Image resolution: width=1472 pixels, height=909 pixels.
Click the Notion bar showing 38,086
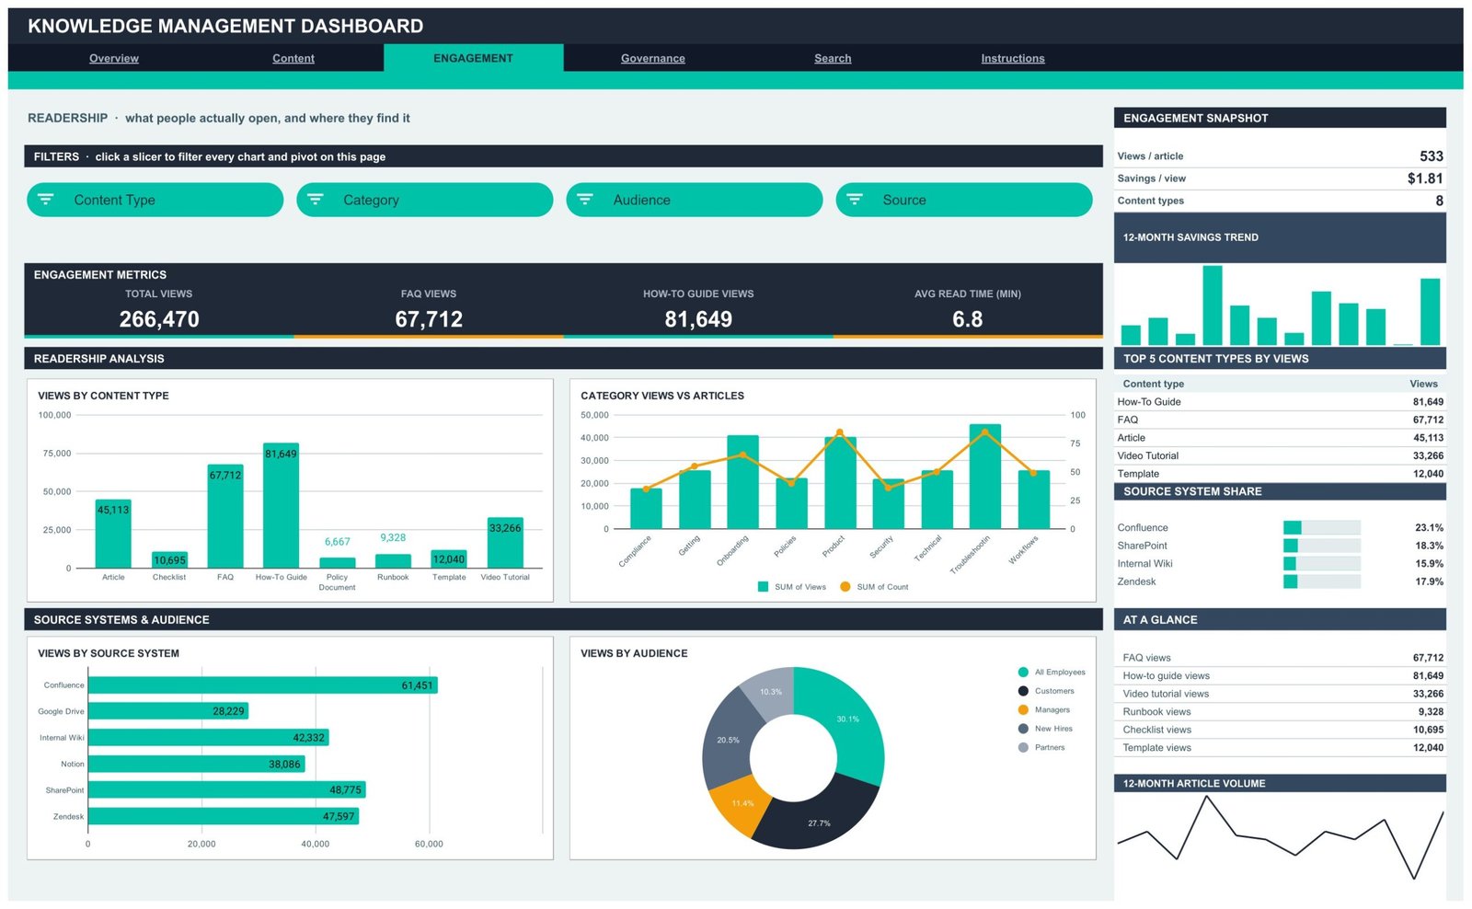click(x=197, y=765)
